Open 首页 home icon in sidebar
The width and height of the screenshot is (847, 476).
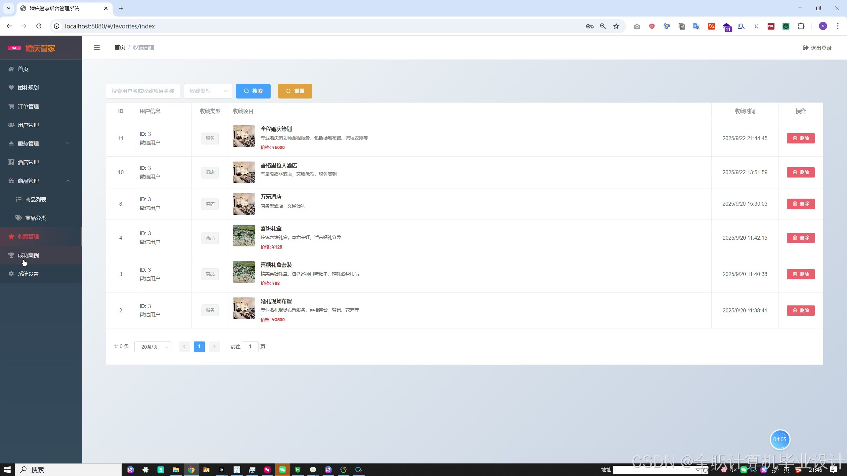pyautogui.click(x=11, y=69)
